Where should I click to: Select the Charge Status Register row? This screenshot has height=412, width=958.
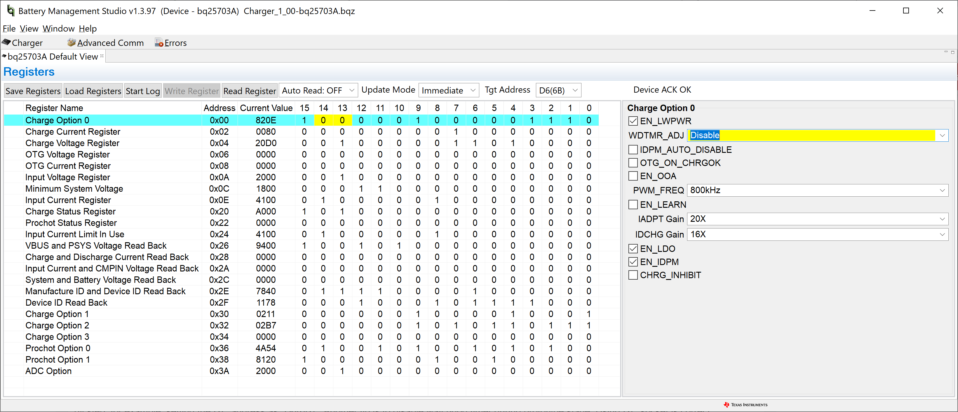coord(301,211)
